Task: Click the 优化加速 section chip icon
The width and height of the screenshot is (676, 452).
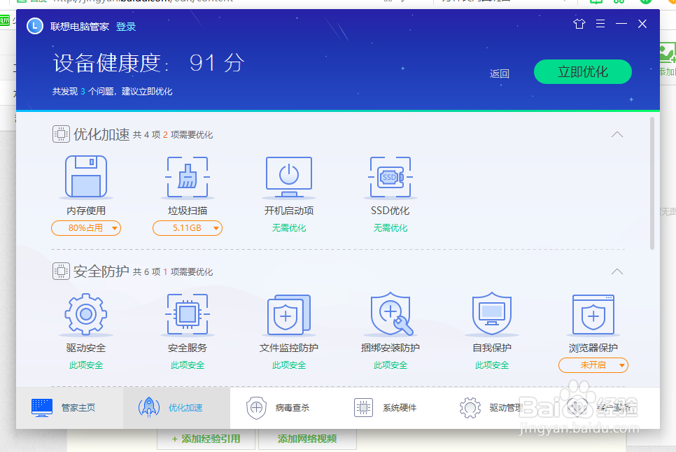Action: point(61,134)
